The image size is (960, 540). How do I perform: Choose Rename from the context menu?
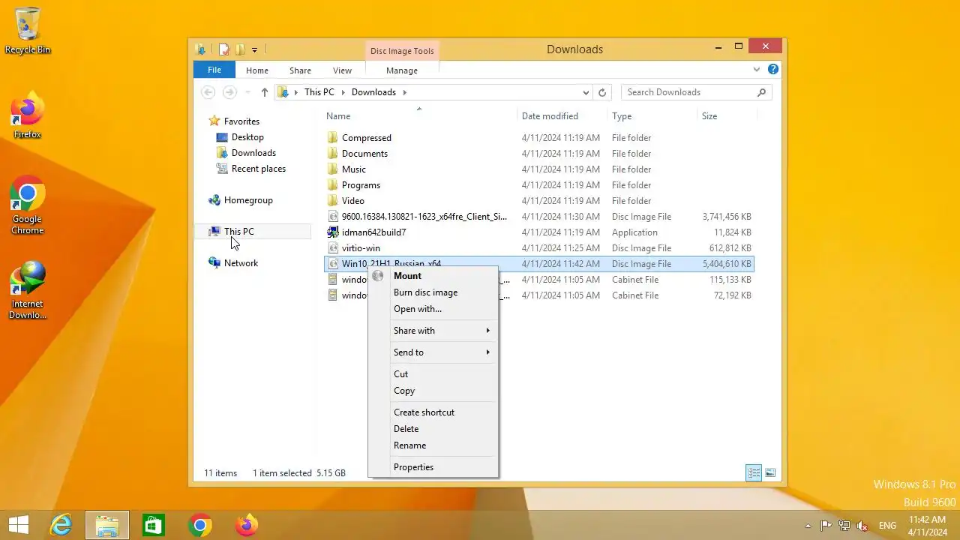[x=433, y=445]
